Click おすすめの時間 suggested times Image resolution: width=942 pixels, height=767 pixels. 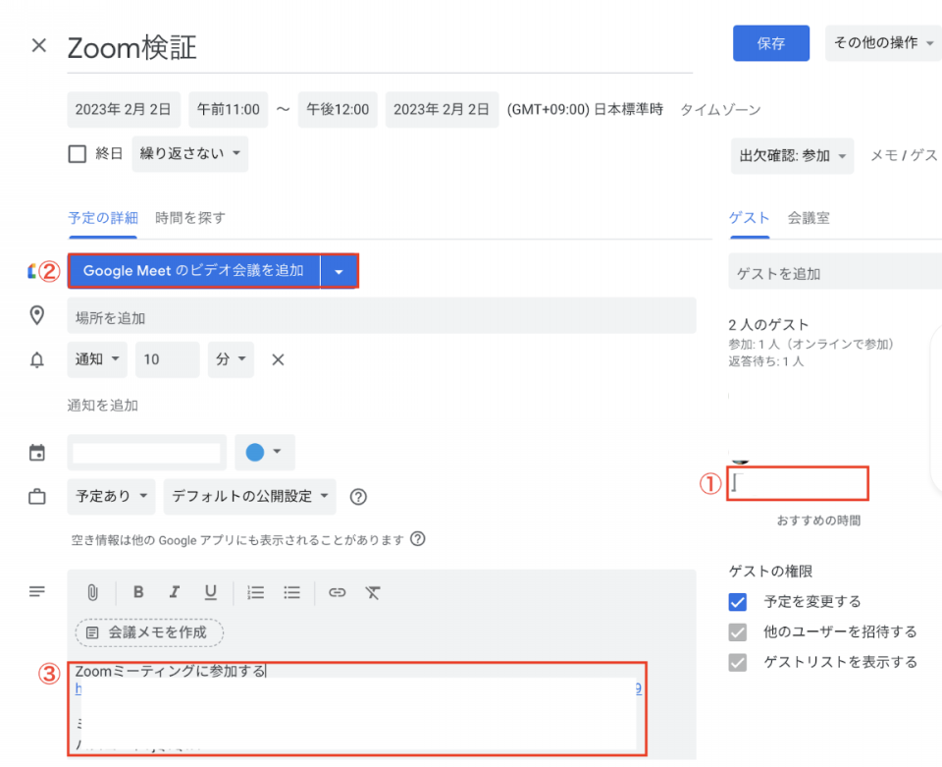[x=818, y=520]
